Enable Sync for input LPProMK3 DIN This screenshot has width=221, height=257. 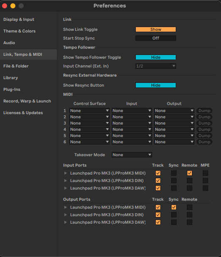point(174,181)
